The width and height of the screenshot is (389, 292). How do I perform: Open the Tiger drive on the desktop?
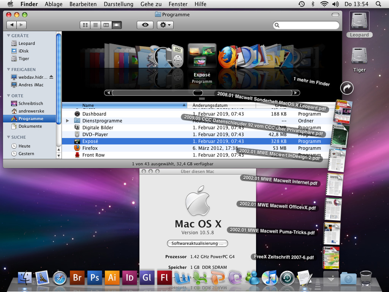pyautogui.click(x=359, y=60)
